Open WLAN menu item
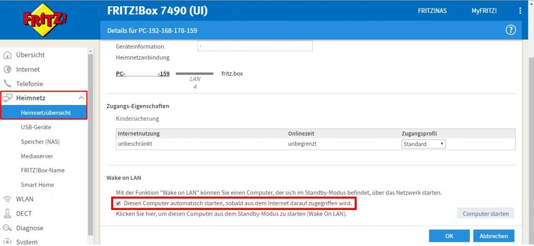This screenshot has width=534, height=246. [25, 199]
